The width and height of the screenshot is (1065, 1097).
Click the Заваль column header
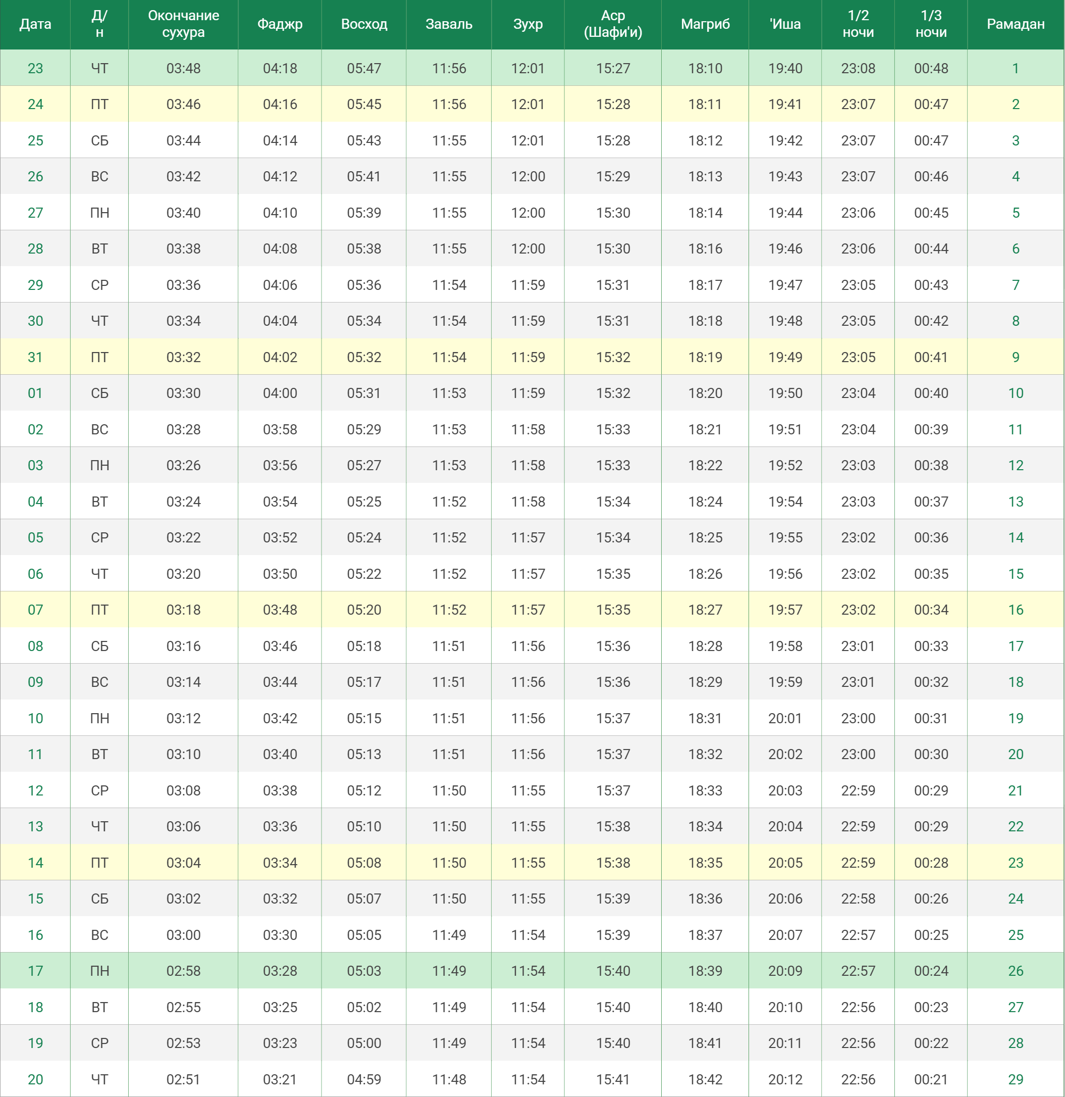click(x=449, y=24)
